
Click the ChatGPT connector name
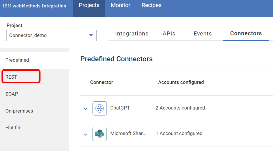coord(120,108)
